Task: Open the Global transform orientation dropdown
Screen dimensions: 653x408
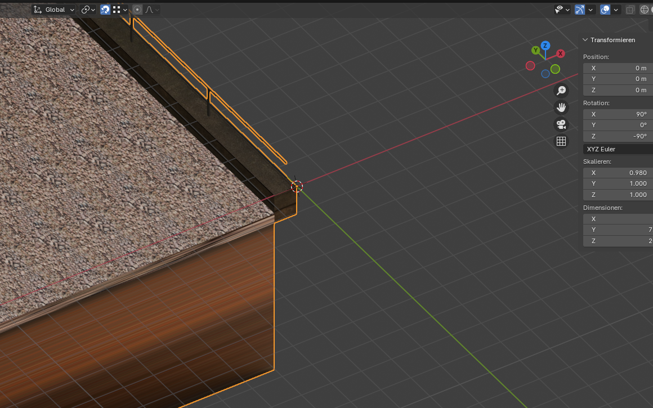Action: point(54,10)
